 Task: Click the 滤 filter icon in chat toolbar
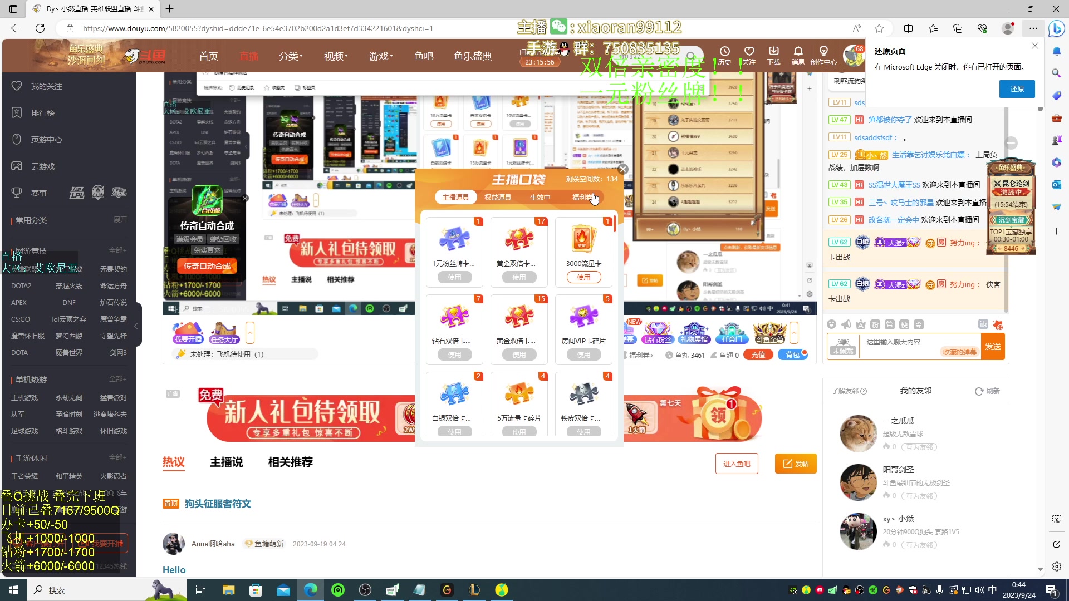[983, 324]
